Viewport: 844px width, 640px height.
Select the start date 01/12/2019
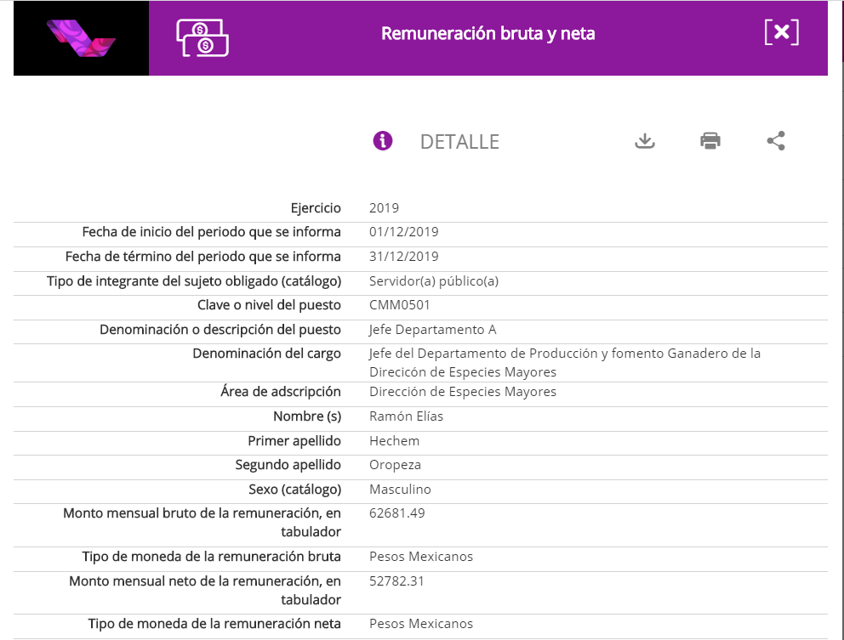(x=403, y=232)
